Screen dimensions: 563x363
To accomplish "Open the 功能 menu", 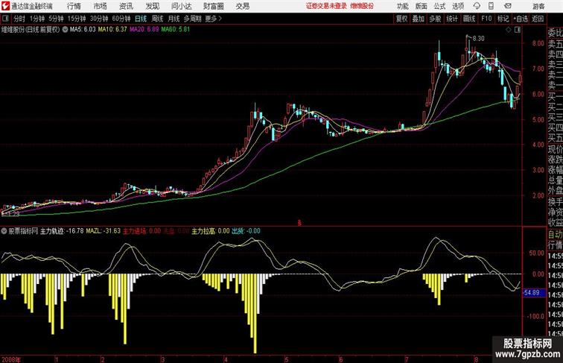I will point(403,6).
